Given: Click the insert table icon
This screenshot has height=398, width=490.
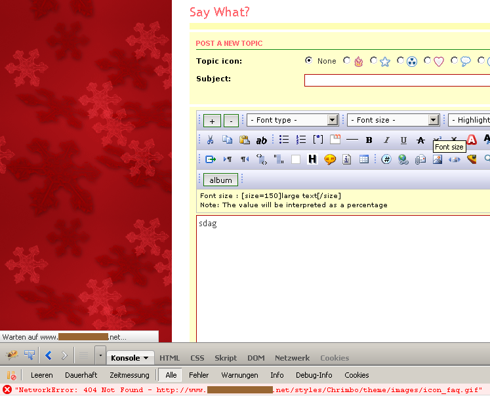Looking at the screenshot, I should tap(364, 159).
